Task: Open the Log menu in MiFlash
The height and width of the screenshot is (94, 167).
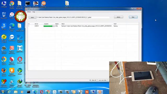Action: pos(34,12)
